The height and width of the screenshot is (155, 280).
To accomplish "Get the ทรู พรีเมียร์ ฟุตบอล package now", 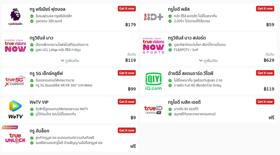I will point(127,9).
